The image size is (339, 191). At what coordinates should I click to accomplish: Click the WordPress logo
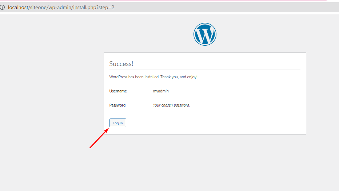[205, 34]
